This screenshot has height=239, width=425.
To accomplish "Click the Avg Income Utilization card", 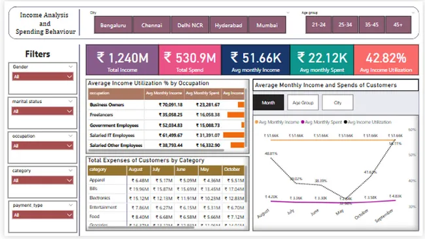I will coord(386,60).
